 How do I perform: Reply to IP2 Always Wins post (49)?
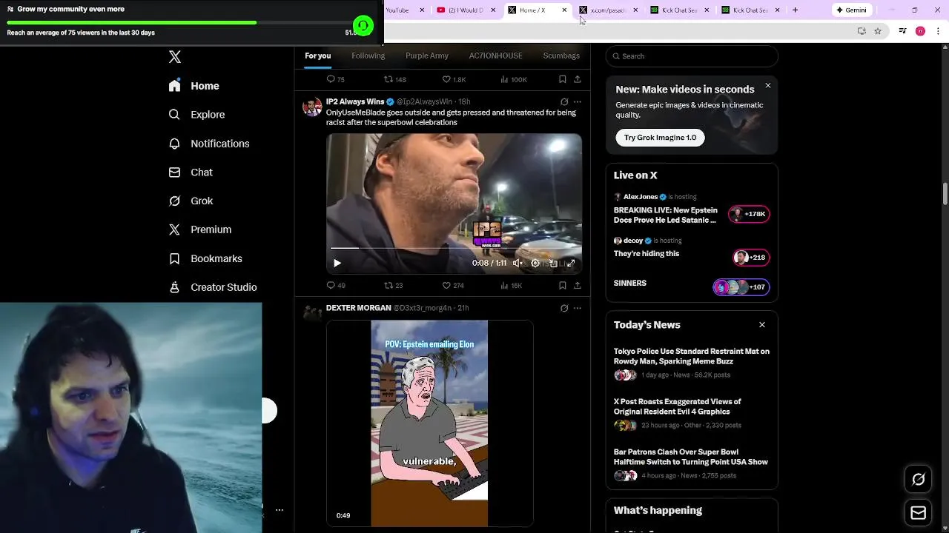(336, 285)
